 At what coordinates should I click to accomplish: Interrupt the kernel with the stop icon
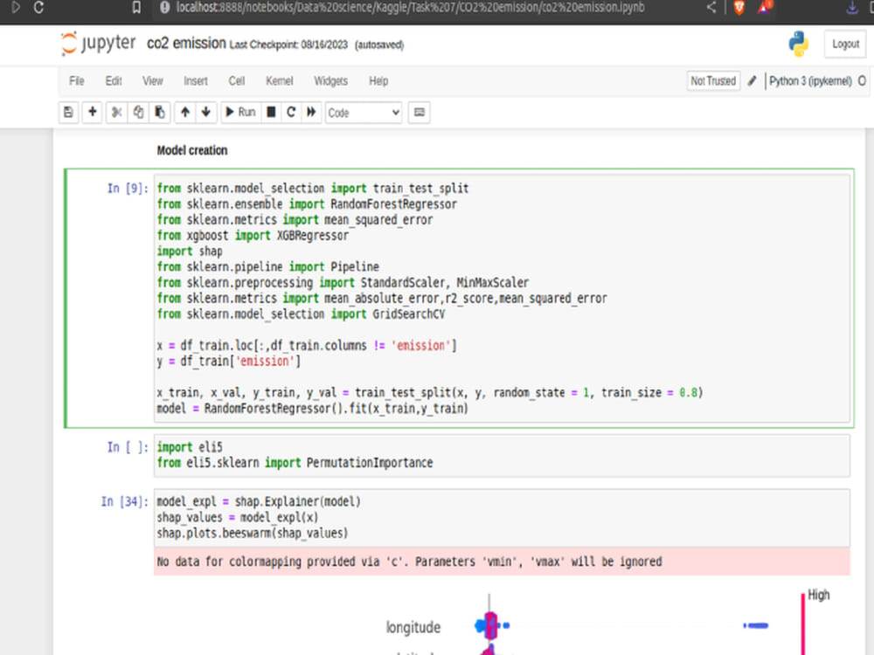click(272, 112)
